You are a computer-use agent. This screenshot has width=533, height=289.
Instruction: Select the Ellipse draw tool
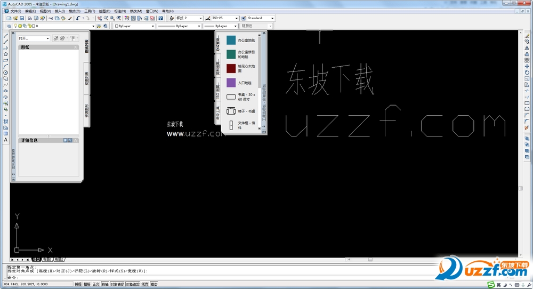point(6,91)
